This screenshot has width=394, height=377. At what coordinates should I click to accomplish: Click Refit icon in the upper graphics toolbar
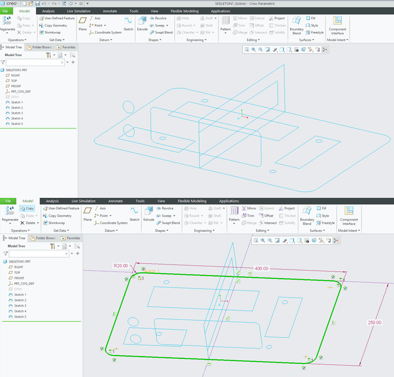247,49
